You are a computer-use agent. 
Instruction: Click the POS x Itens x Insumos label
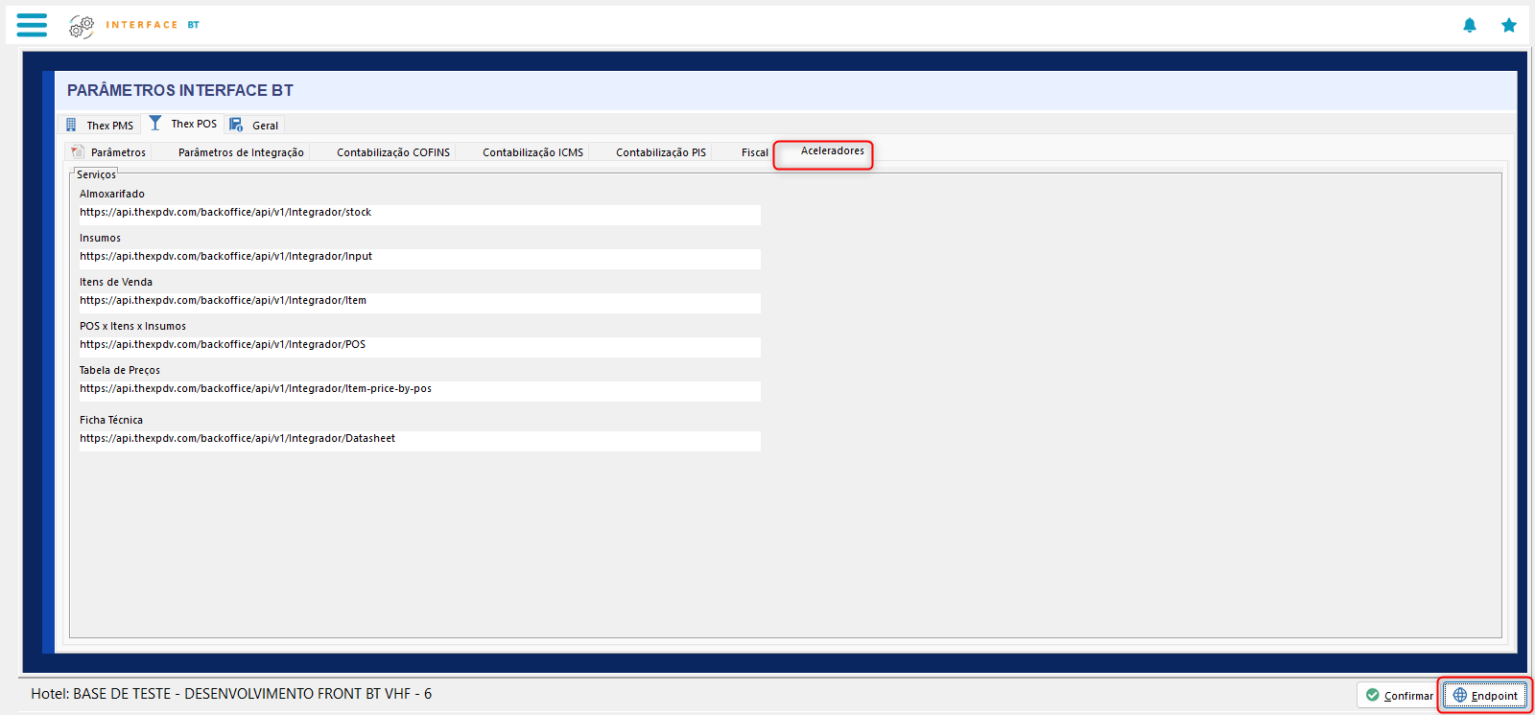(x=132, y=326)
